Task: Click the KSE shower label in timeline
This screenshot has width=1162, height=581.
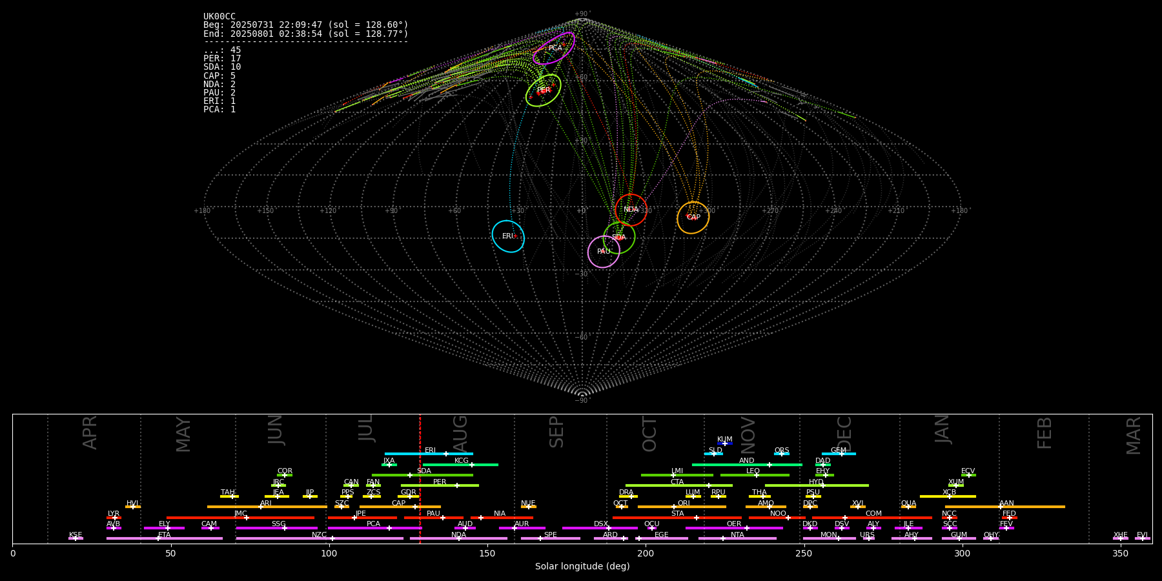Action: point(76,535)
